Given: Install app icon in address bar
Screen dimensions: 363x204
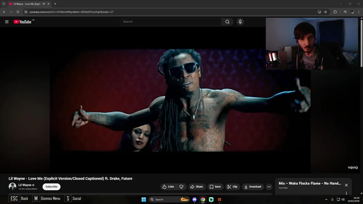Looking at the screenshot, I should 319,12.
